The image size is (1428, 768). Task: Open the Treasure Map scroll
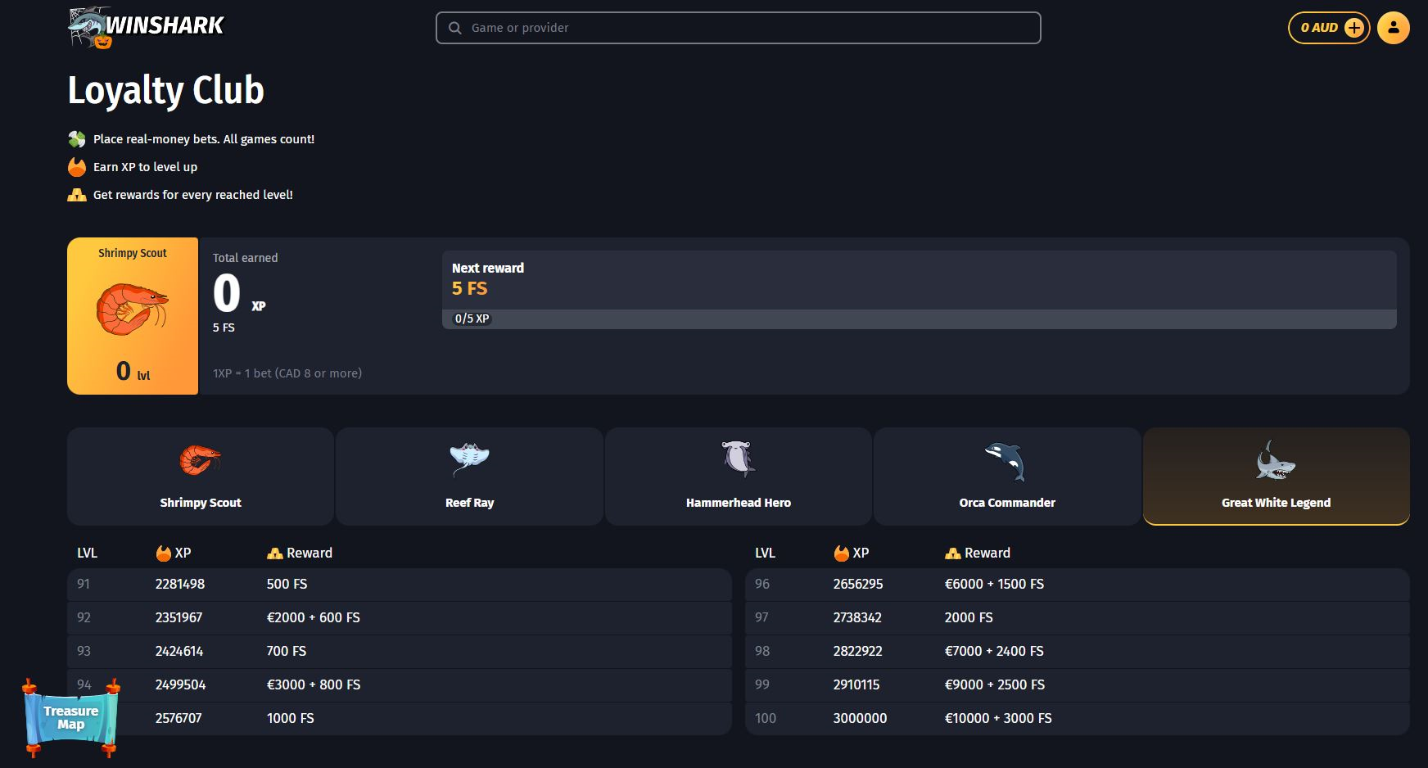(x=71, y=718)
